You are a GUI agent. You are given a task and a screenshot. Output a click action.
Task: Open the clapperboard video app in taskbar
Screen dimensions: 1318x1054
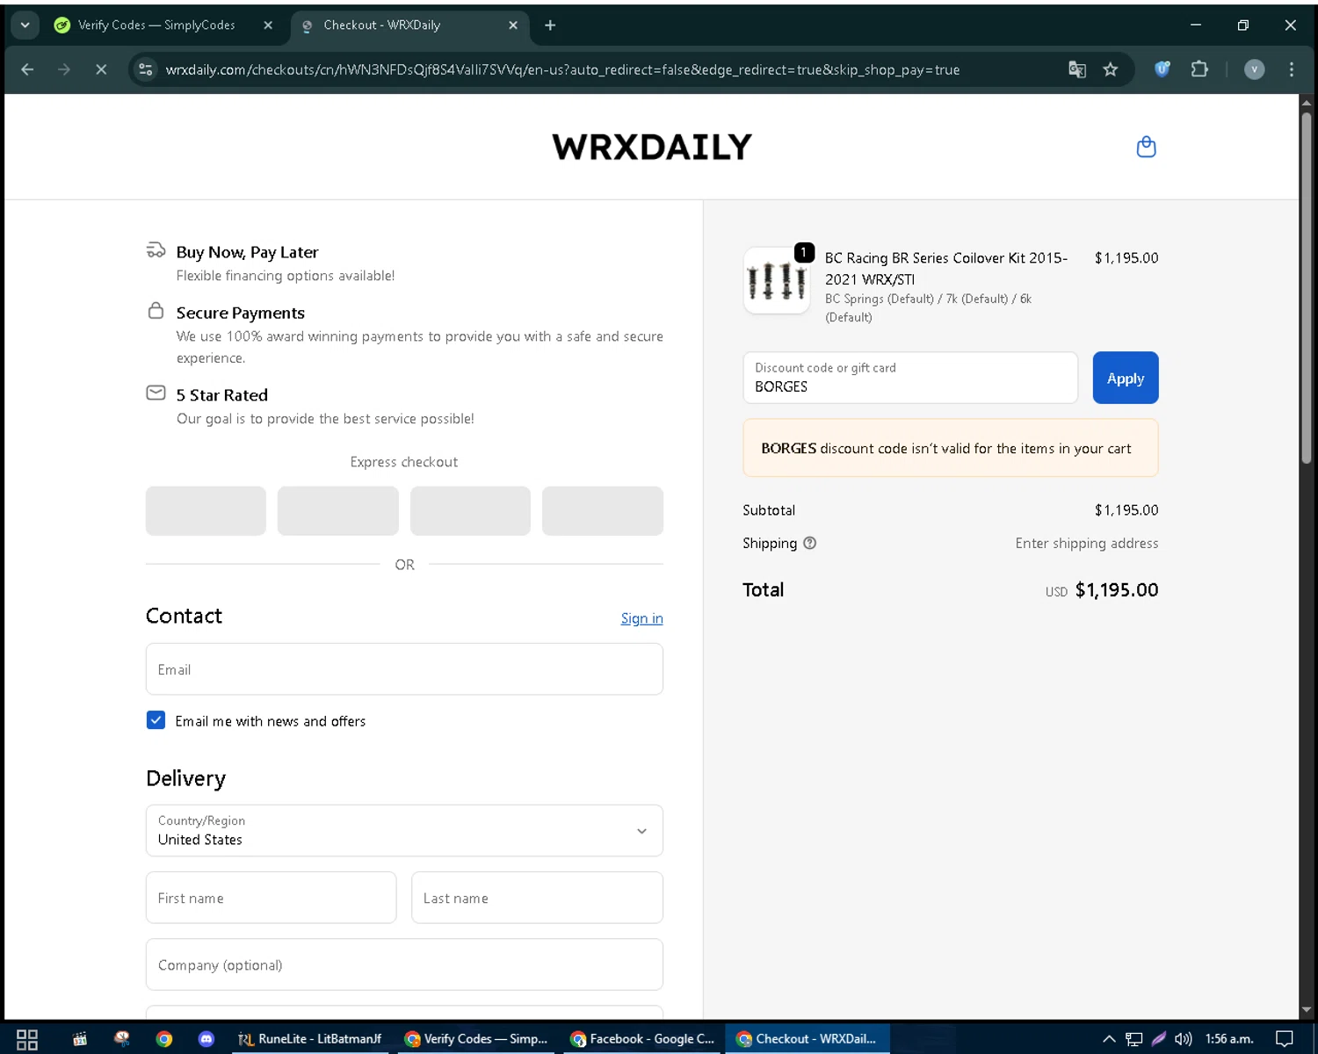coord(80,1039)
